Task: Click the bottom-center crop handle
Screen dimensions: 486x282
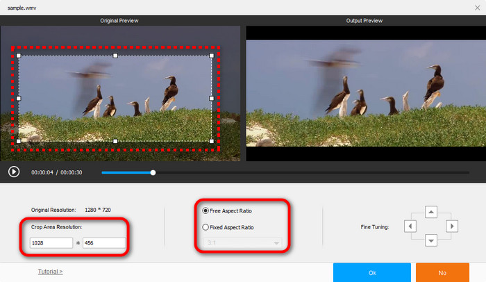Action: [115, 141]
